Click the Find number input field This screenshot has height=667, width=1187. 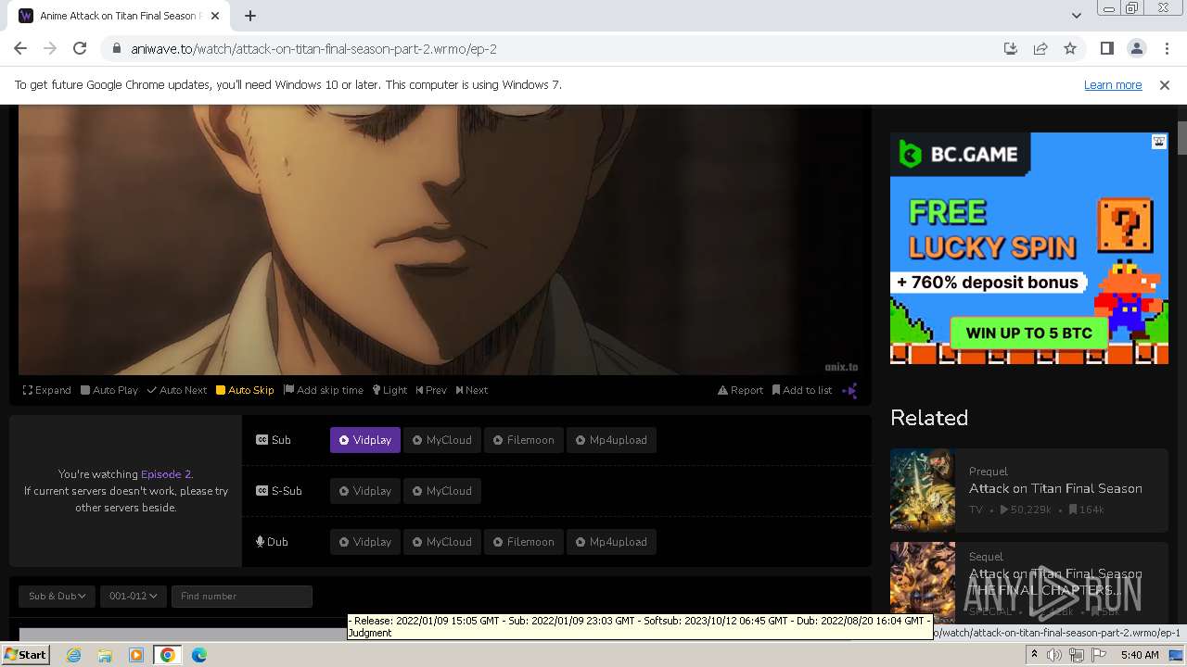241,596
